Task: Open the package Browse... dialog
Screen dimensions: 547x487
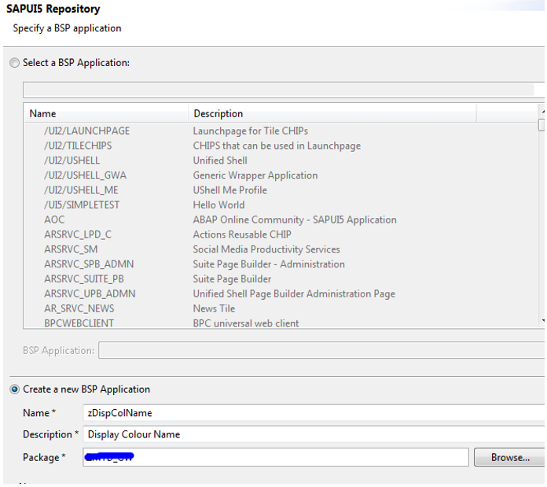Action: (x=510, y=457)
